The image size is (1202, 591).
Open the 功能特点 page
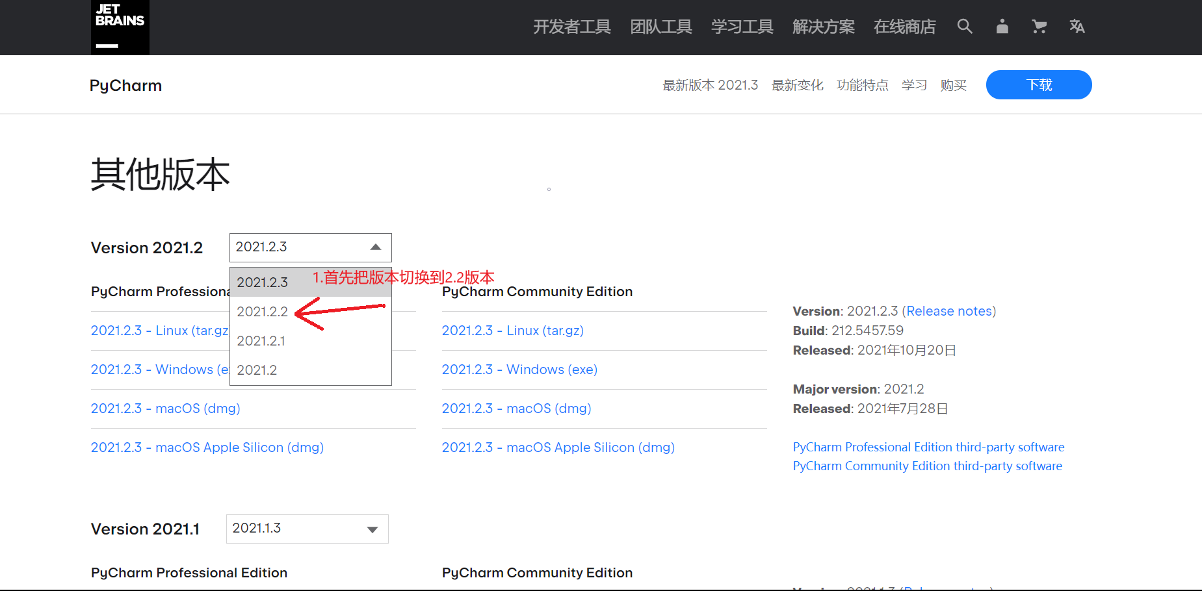[x=863, y=85]
